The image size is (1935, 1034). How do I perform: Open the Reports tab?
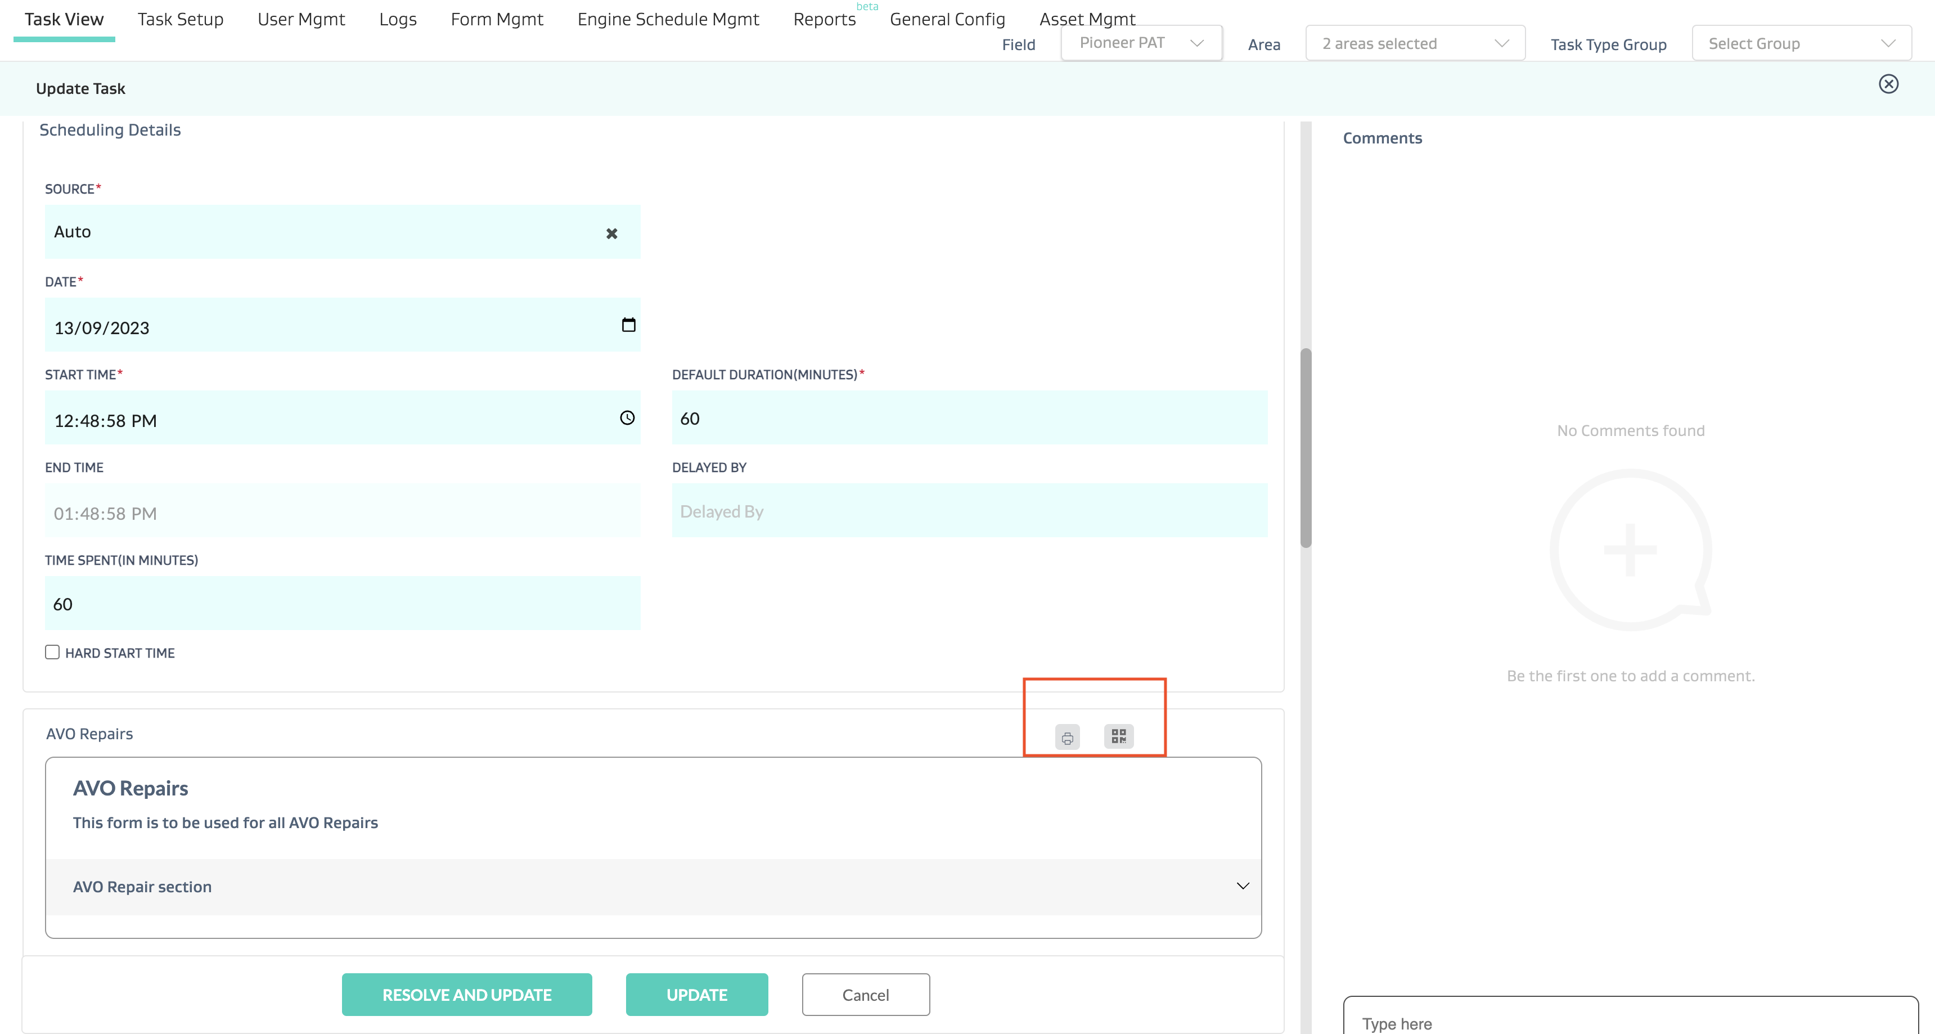pos(824,20)
